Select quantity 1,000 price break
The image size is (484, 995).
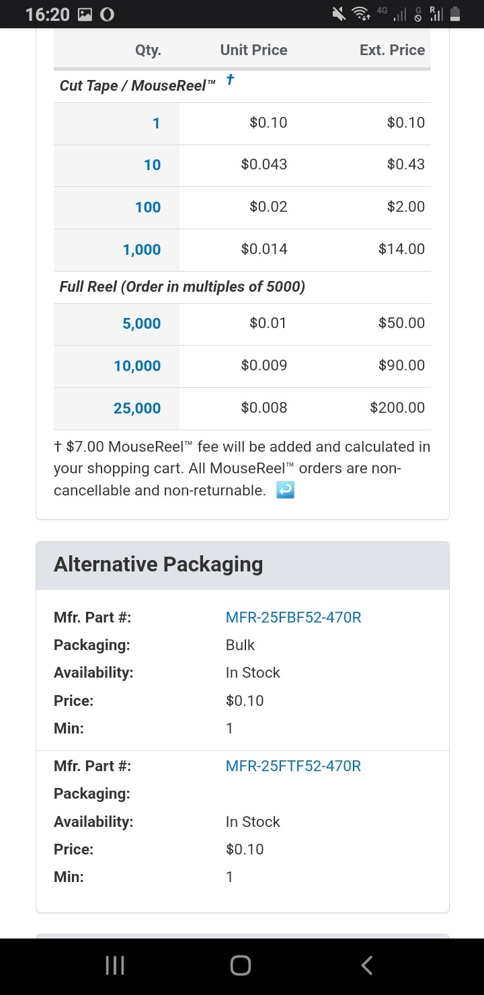pos(142,249)
